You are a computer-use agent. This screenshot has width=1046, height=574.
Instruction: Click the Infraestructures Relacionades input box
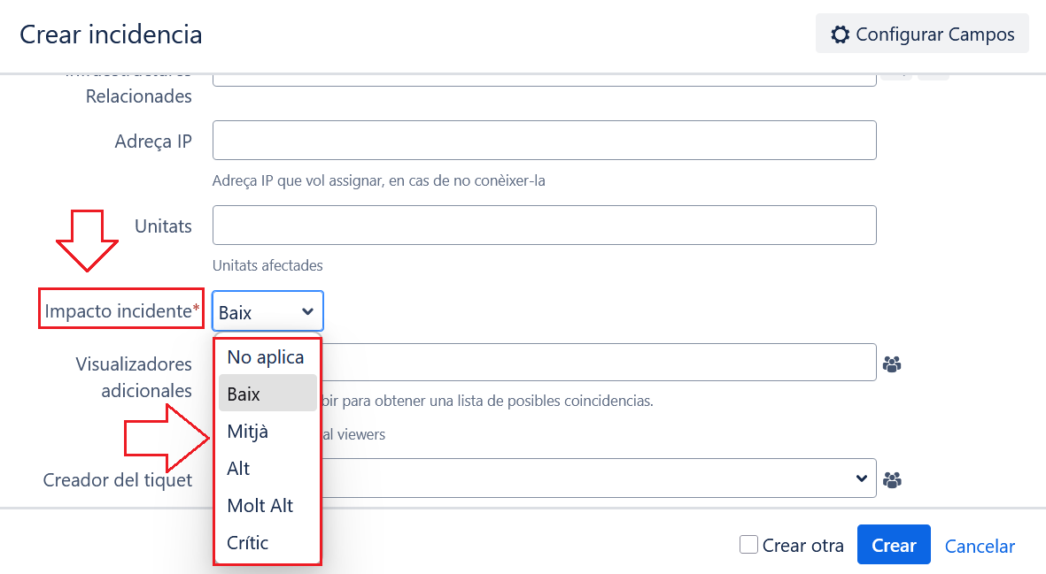pos(544,80)
